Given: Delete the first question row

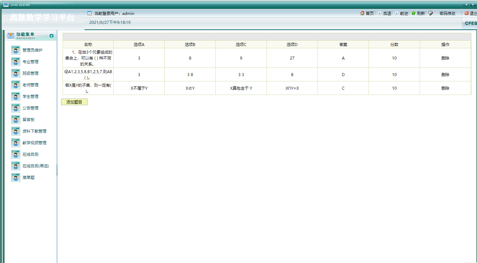Looking at the screenshot, I should 445,58.
